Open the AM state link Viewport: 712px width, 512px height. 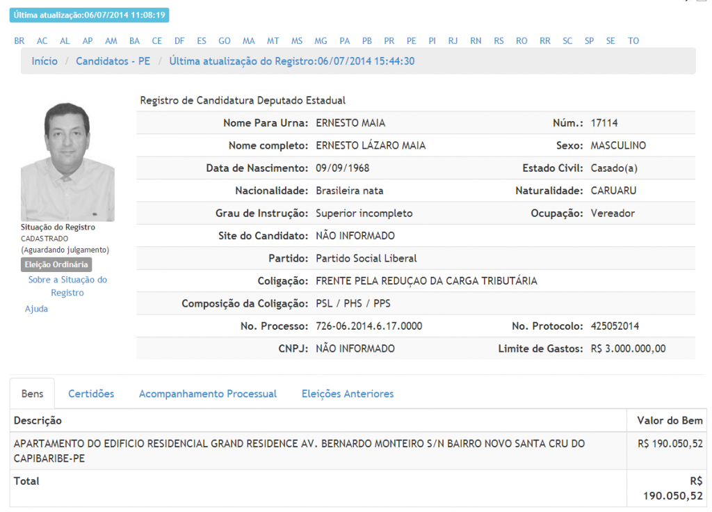pos(111,41)
